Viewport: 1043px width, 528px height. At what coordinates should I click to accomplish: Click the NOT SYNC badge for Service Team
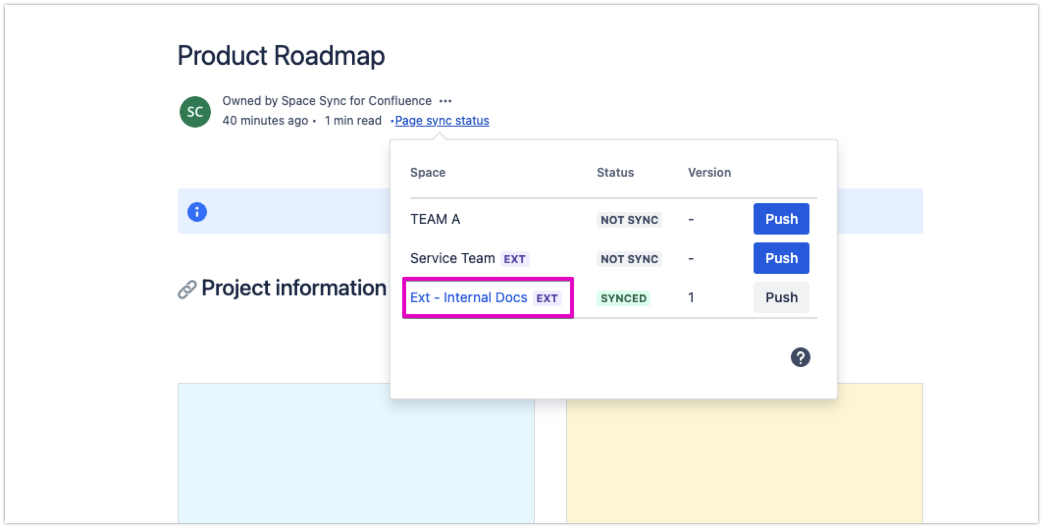point(629,259)
